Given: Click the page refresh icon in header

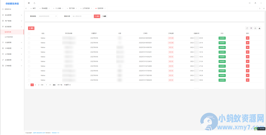Looking at the screenshot, I should click(35, 3).
